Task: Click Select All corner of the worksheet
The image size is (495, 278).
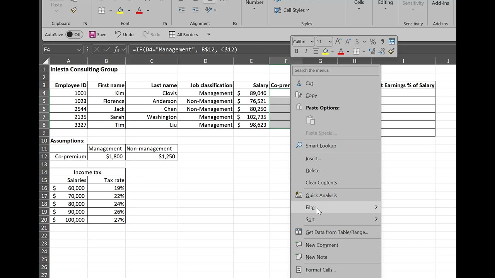Action: click(x=46, y=61)
